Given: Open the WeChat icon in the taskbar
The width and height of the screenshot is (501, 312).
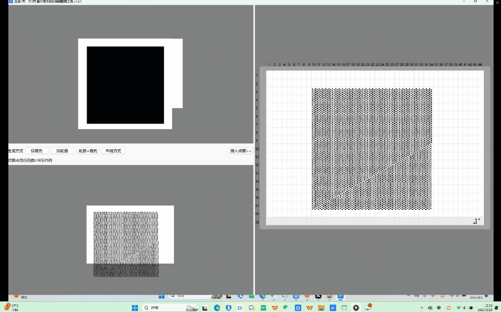Looking at the screenshot, I should coord(286,308).
